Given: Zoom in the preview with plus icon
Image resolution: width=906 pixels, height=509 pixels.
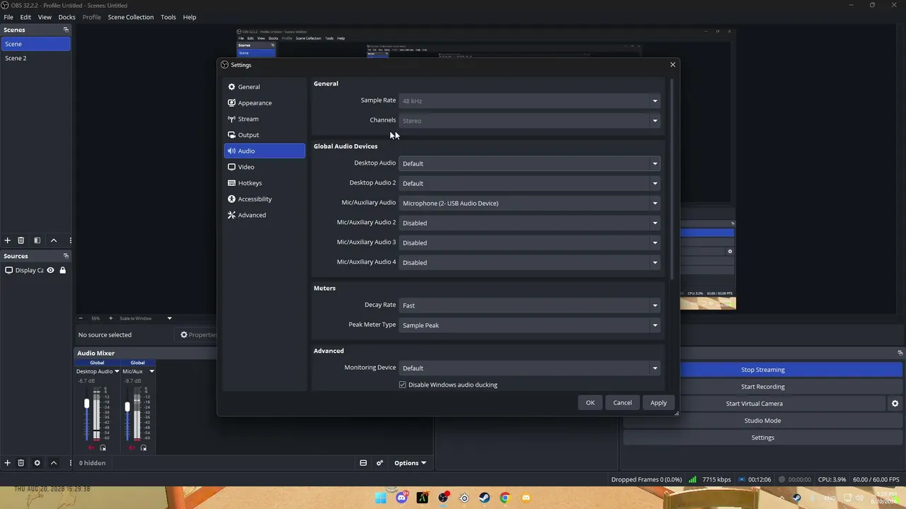Looking at the screenshot, I should point(110,318).
